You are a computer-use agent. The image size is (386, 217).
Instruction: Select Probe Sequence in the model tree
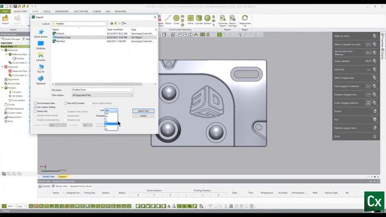tap(14, 108)
